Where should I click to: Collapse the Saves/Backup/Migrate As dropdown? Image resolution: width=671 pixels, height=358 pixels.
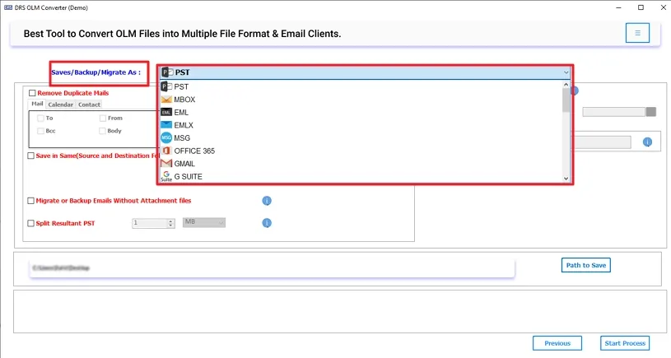(x=566, y=72)
